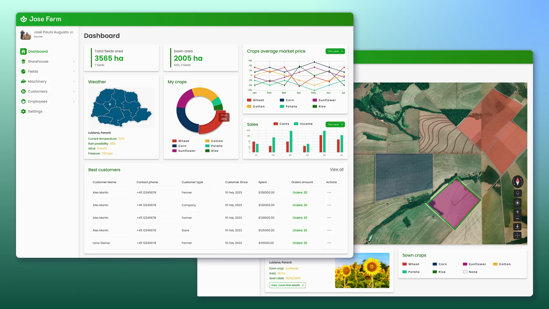Click the locate/GPS crosshair icon on the map
This screenshot has height=309, width=549.
tap(517, 203)
